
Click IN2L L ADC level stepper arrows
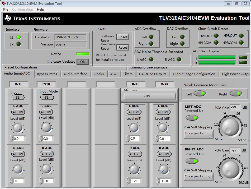[127, 138]
